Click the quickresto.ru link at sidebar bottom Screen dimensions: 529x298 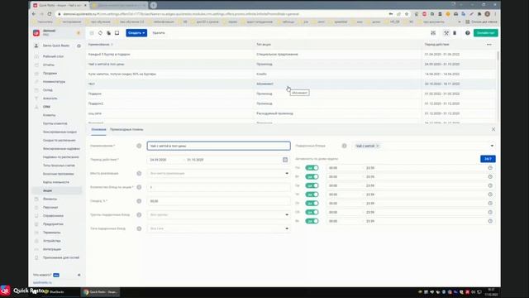[42, 282]
